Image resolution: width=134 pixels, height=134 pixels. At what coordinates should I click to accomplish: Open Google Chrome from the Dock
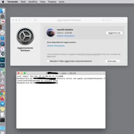(x=2, y=93)
